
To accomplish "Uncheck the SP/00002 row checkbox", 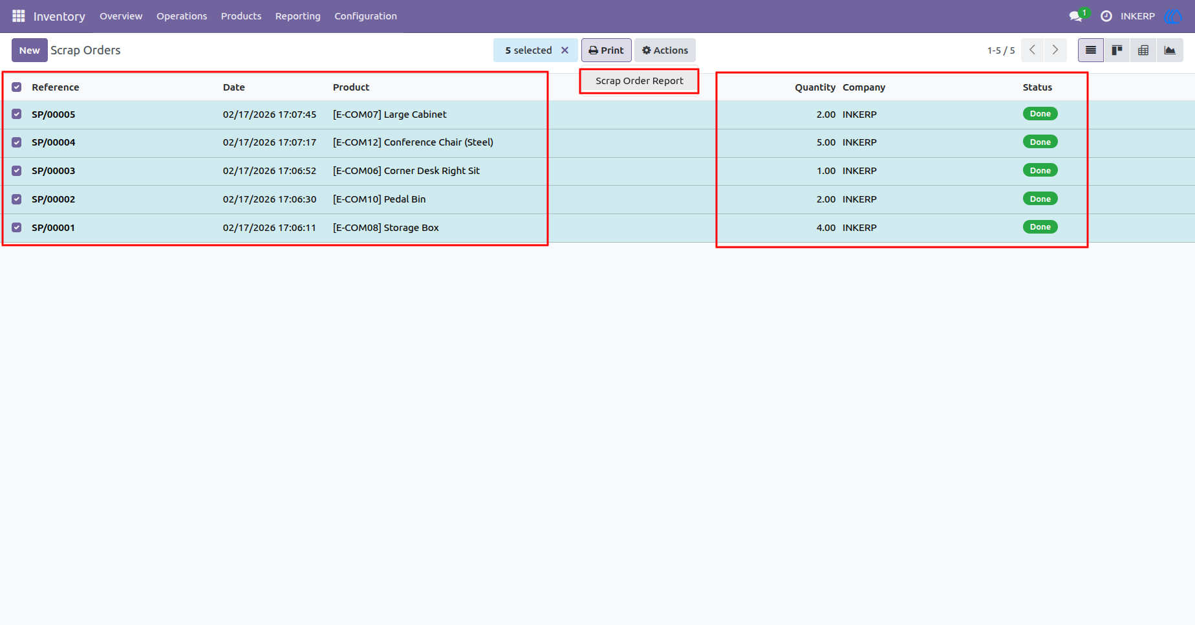I will click(17, 199).
